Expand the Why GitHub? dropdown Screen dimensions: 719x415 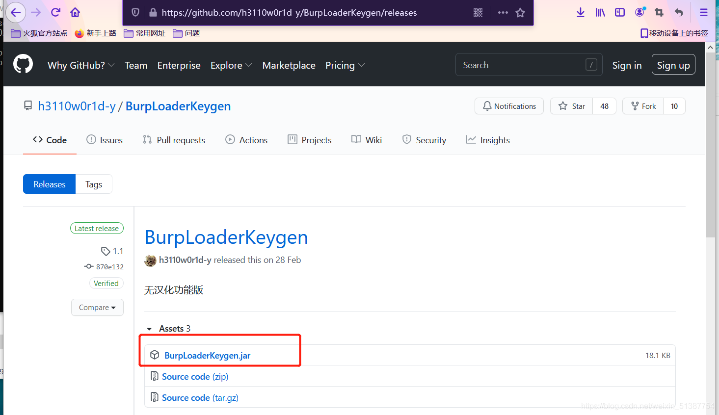pyautogui.click(x=81, y=65)
